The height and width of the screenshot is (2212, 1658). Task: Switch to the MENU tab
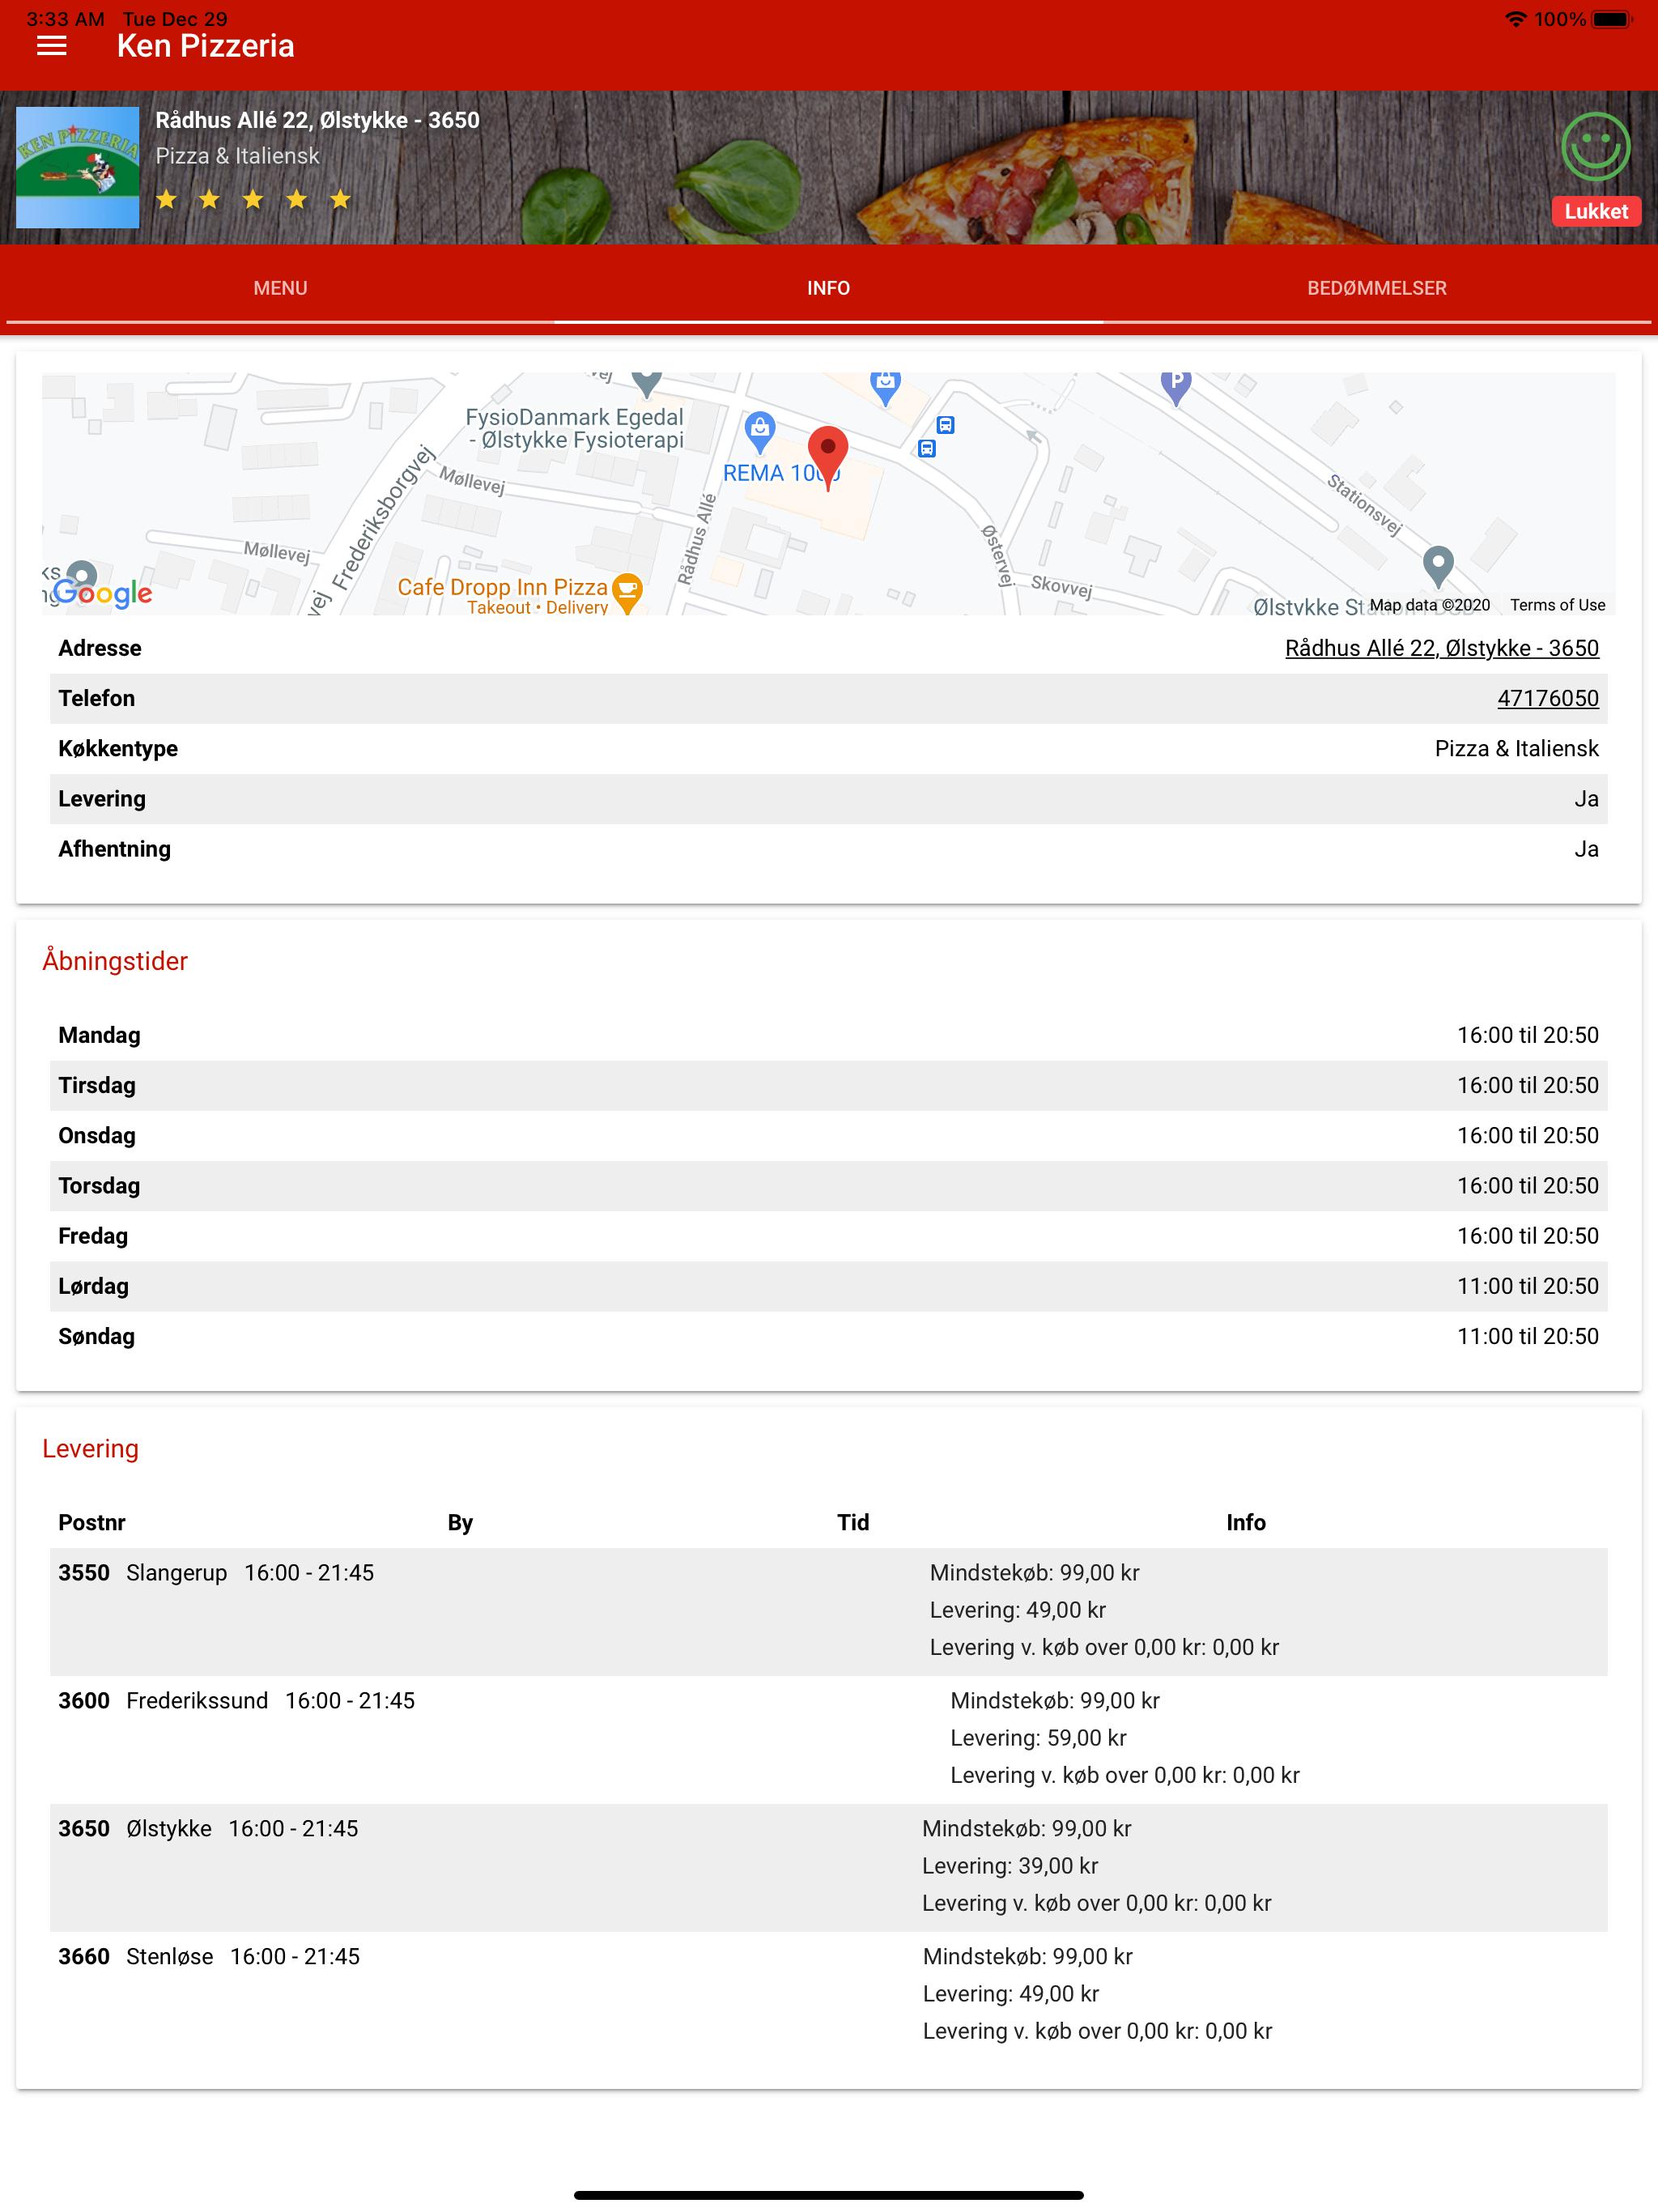pyautogui.click(x=280, y=288)
